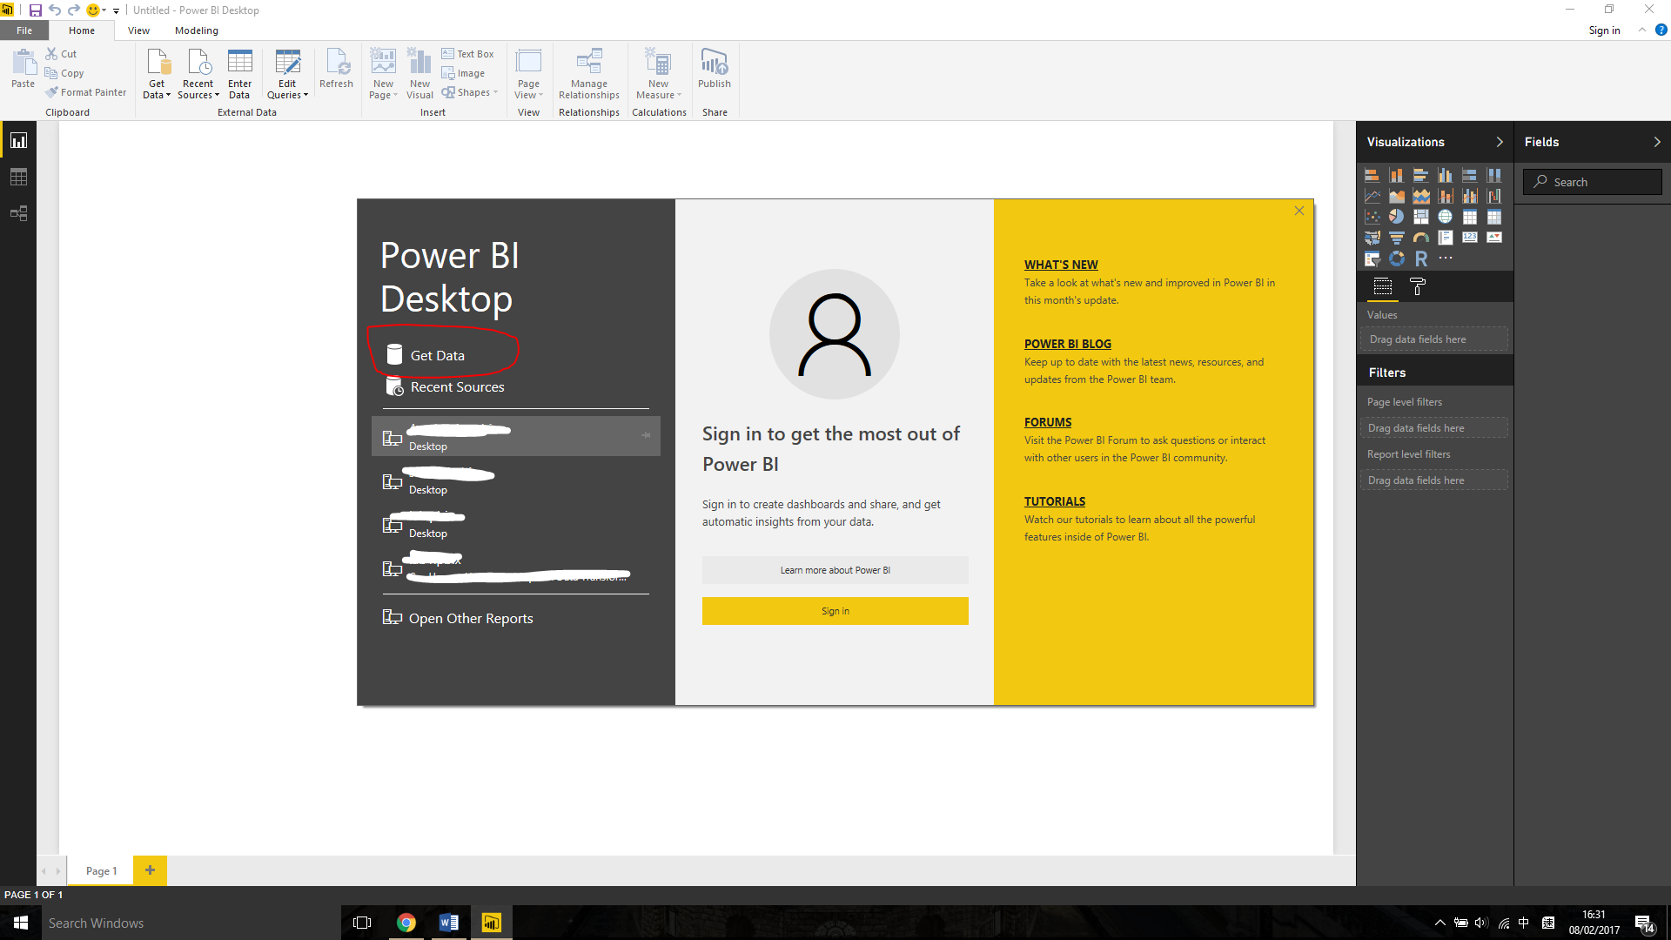1671x940 pixels.
Task: Import more custom visuals via ellipsis
Action: [x=1445, y=258]
